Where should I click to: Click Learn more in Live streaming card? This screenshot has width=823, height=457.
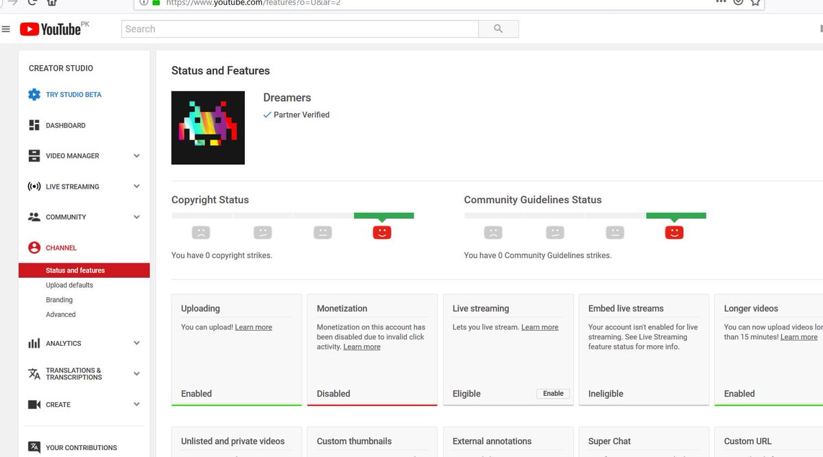point(540,327)
